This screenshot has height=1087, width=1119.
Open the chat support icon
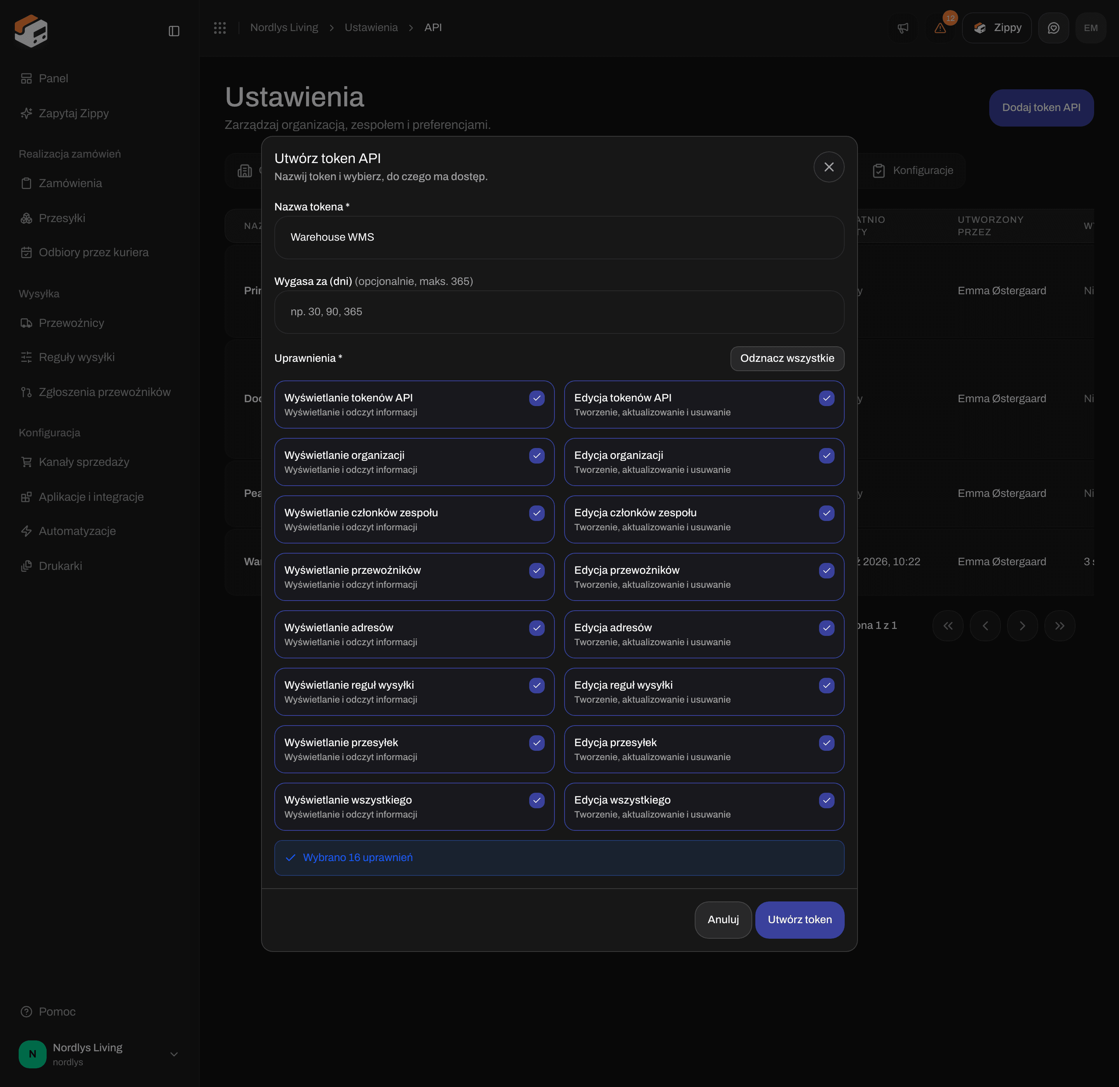coord(1053,28)
